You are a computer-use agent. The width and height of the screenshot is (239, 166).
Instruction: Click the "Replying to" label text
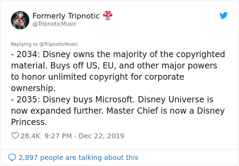pyautogui.click(x=24, y=44)
